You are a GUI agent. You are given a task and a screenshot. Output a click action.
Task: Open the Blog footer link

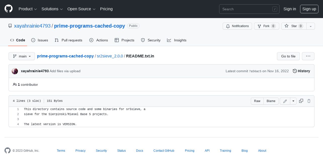click(x=245, y=151)
